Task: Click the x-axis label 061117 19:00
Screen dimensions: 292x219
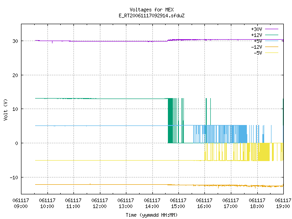Action: pos(283,203)
